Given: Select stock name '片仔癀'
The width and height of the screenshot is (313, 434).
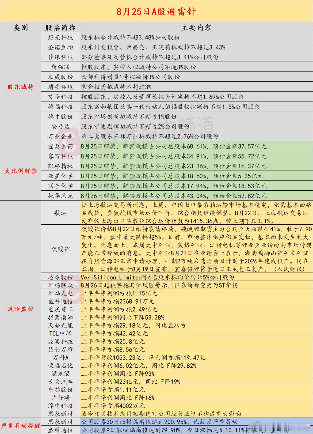Looking at the screenshot, I should click(x=60, y=398).
